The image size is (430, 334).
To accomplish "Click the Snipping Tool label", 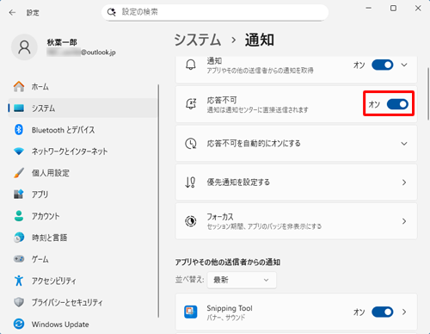I will (x=230, y=308).
